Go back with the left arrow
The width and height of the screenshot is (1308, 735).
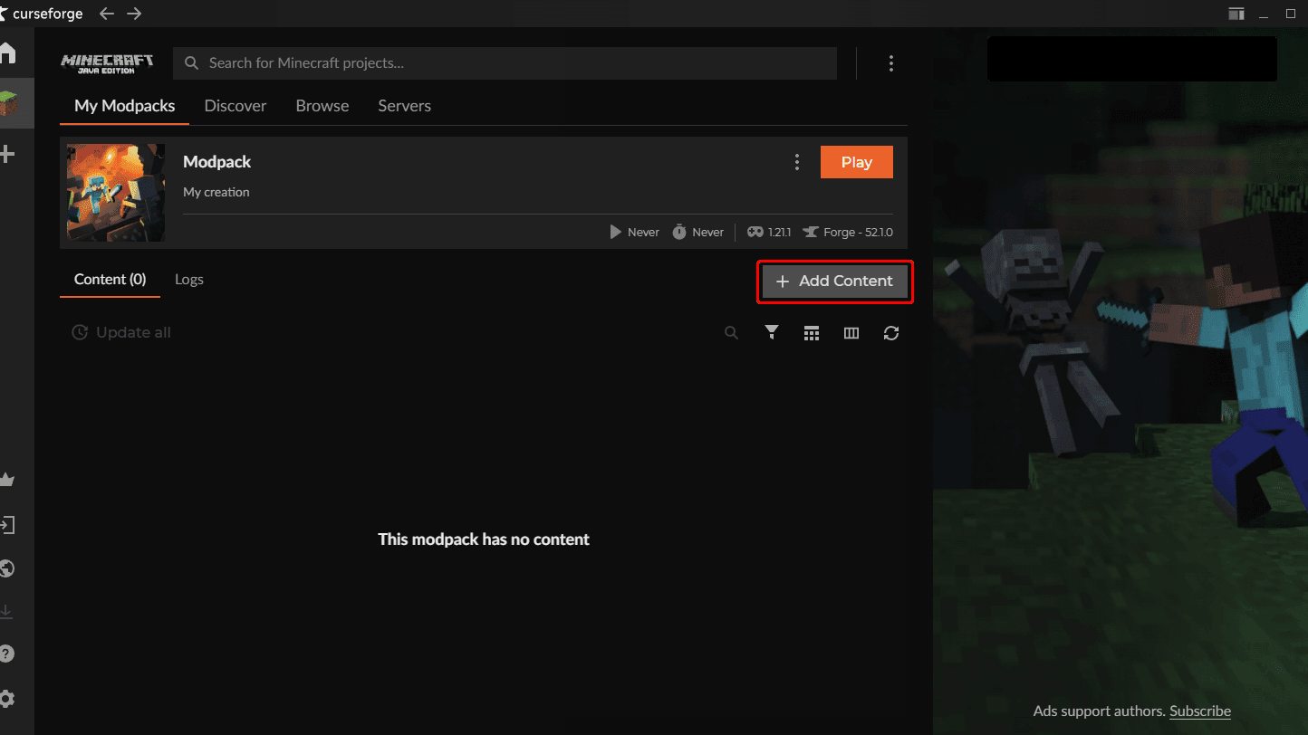click(107, 14)
